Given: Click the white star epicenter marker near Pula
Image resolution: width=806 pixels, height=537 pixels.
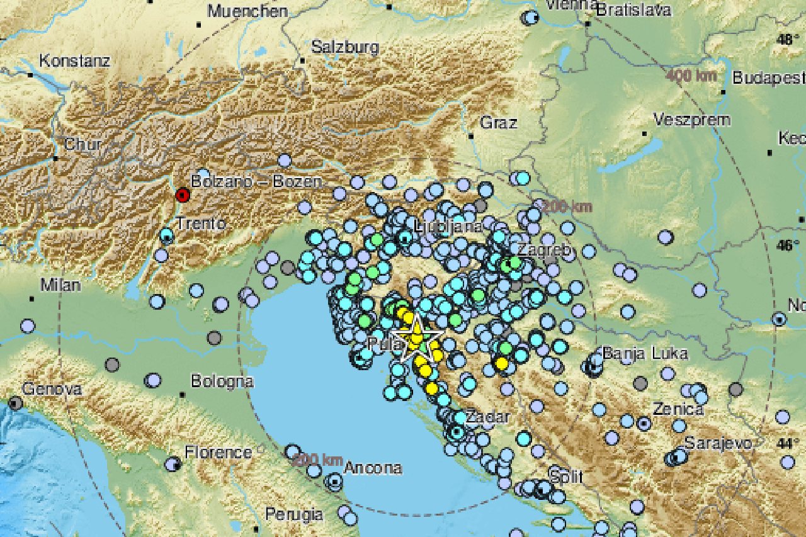Looking at the screenshot, I should (417, 338).
